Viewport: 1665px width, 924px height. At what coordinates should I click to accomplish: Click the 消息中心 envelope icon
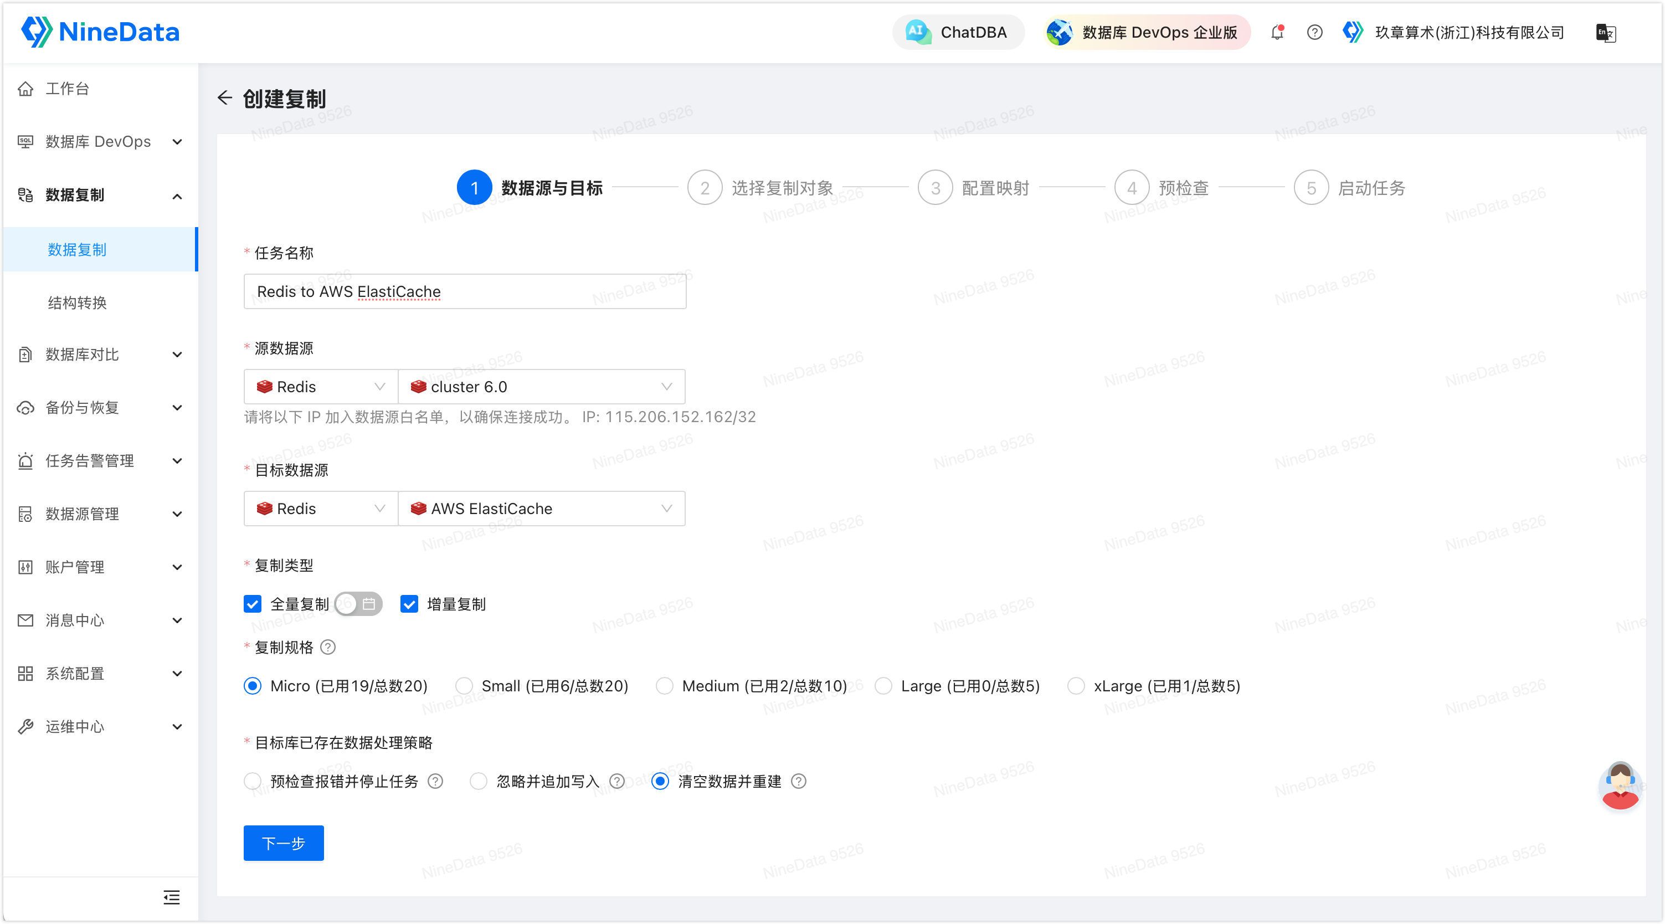[x=25, y=620]
